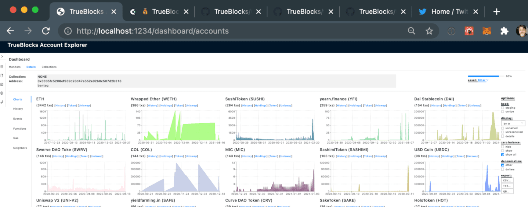Select Events in the side menu

(x=18, y=119)
